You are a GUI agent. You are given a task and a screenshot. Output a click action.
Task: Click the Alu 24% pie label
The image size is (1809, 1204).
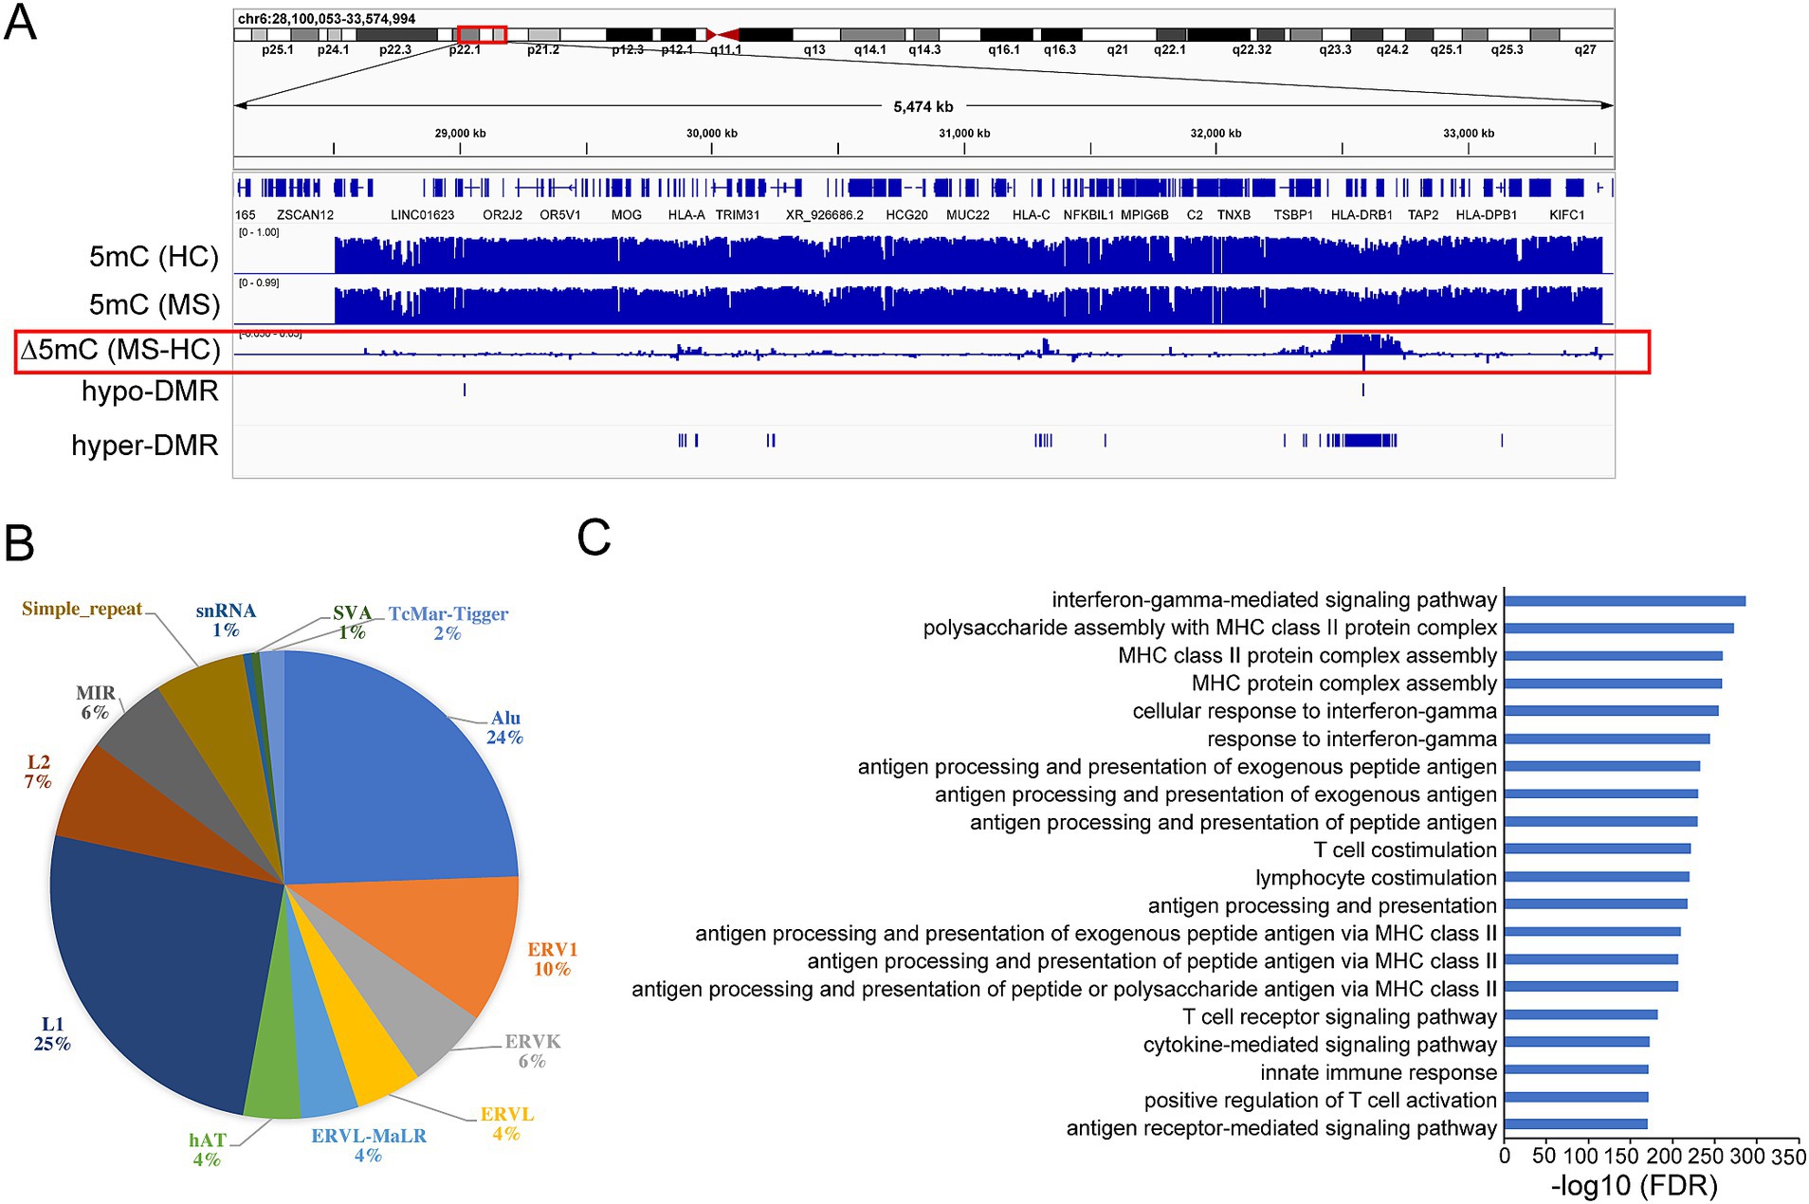505,727
